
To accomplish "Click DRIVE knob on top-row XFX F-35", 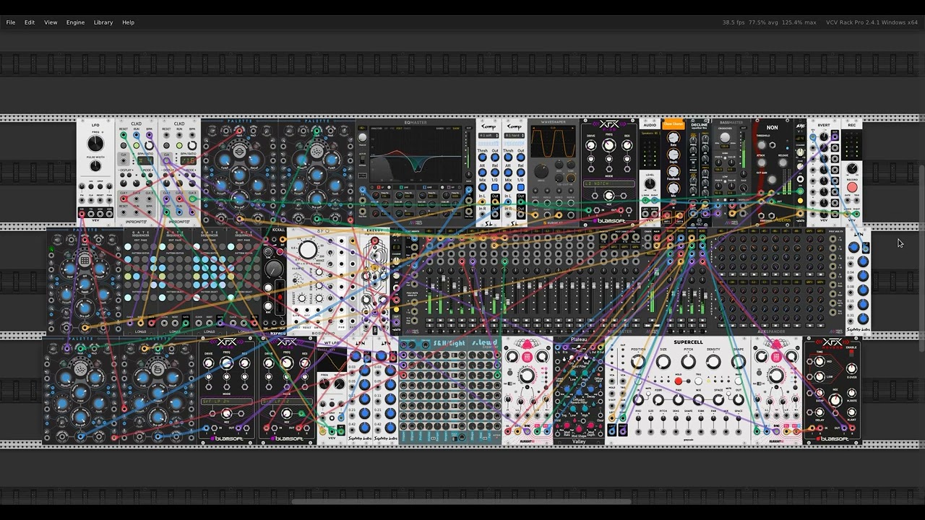I will [591, 145].
